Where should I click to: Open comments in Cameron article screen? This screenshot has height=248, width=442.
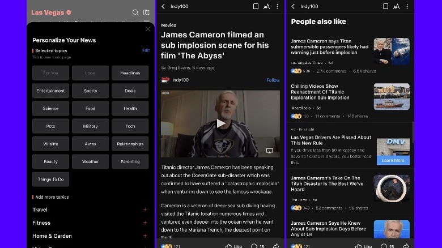click(258, 246)
